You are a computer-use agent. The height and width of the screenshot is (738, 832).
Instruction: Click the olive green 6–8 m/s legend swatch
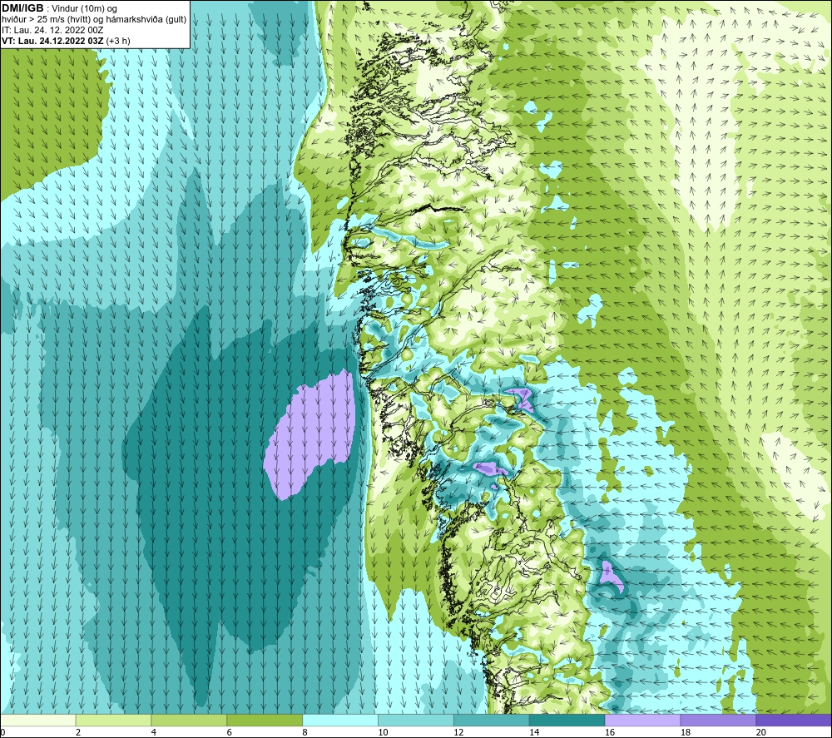click(x=265, y=720)
